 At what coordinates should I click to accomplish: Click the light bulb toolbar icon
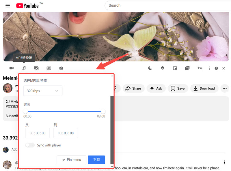(163, 68)
